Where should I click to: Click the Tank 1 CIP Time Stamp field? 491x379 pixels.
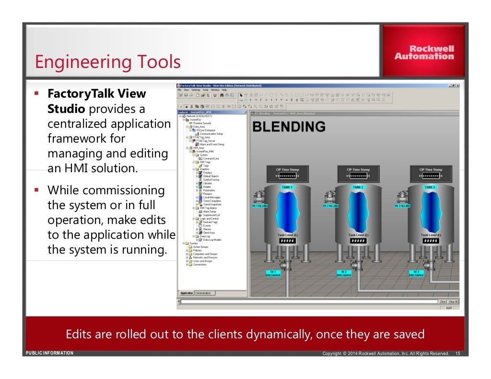(287, 176)
